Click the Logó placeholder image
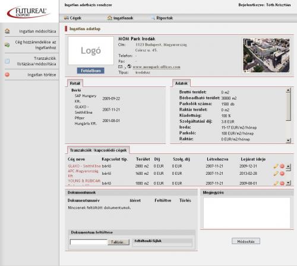 (91, 50)
